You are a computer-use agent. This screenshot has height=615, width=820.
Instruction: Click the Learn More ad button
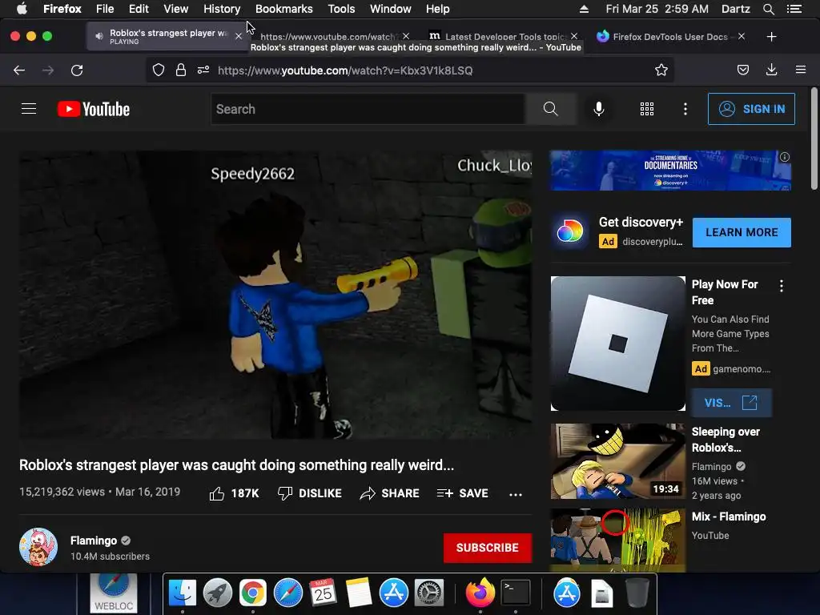coord(742,232)
